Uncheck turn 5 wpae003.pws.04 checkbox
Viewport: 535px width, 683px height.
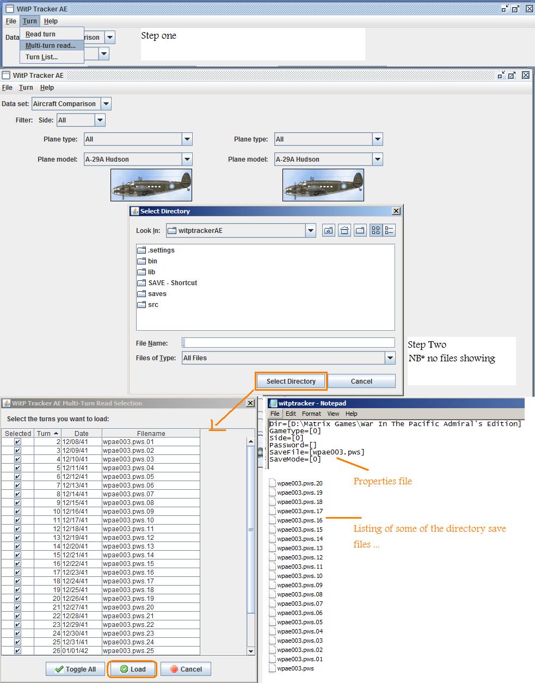point(17,468)
